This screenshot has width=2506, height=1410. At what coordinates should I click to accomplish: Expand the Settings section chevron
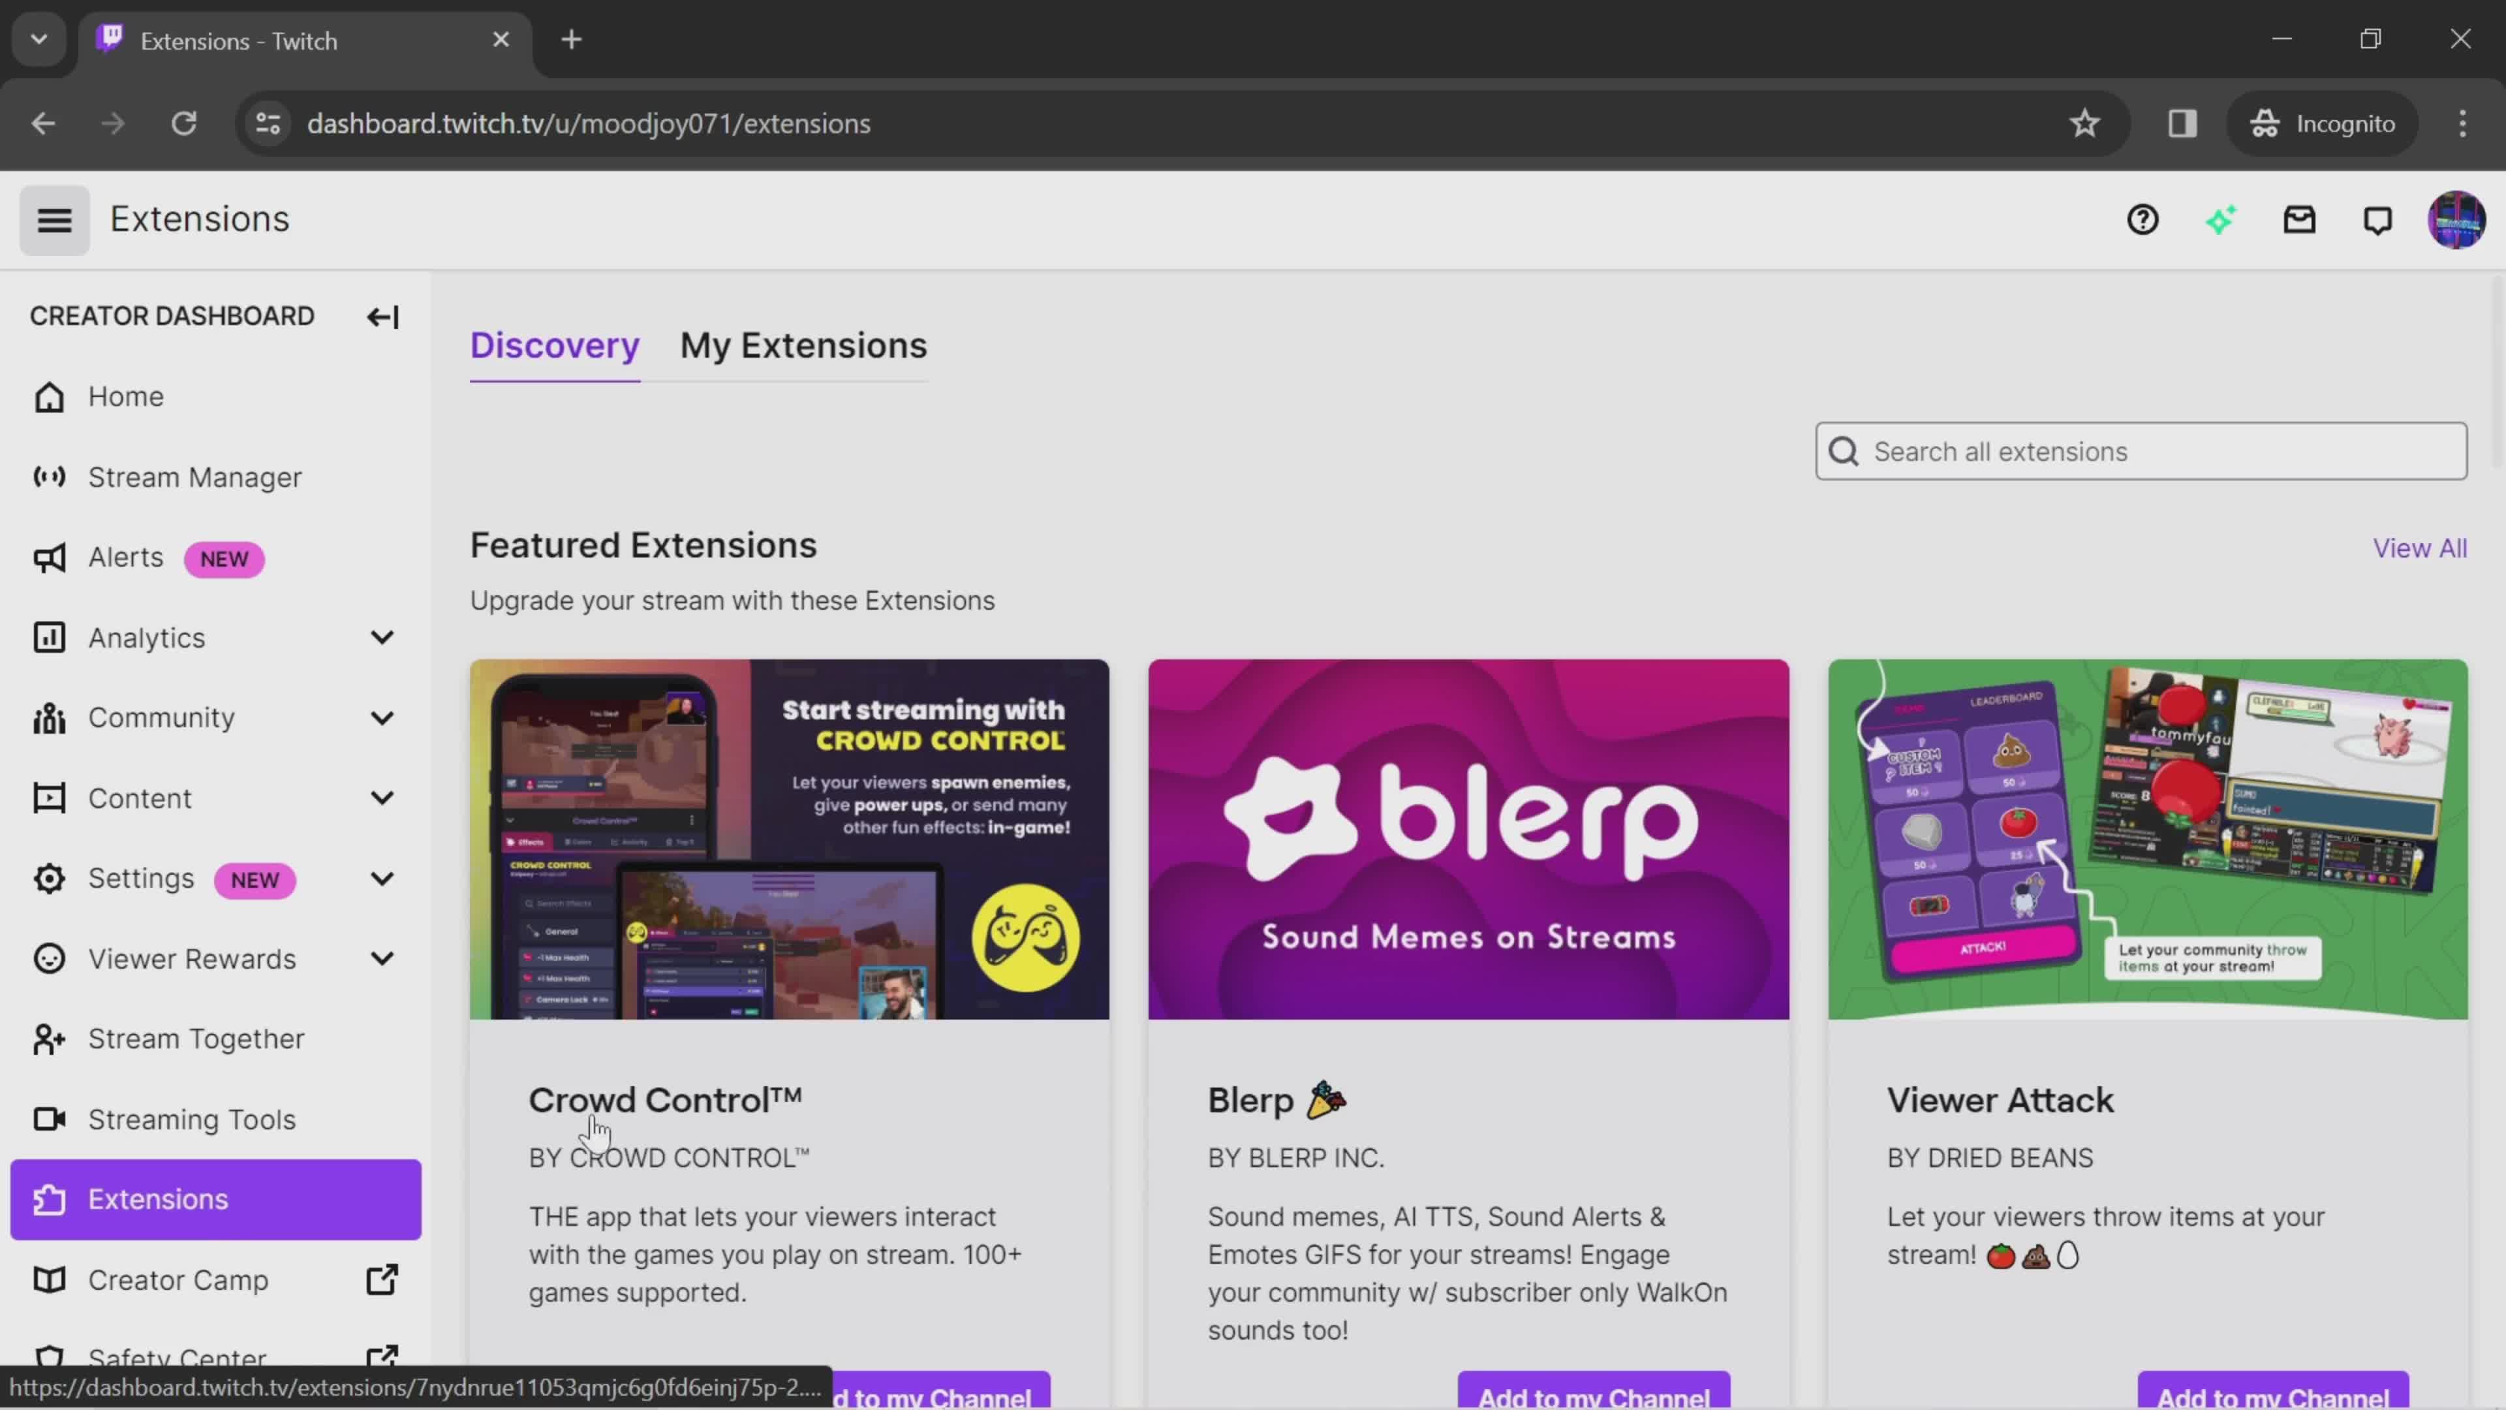382,879
